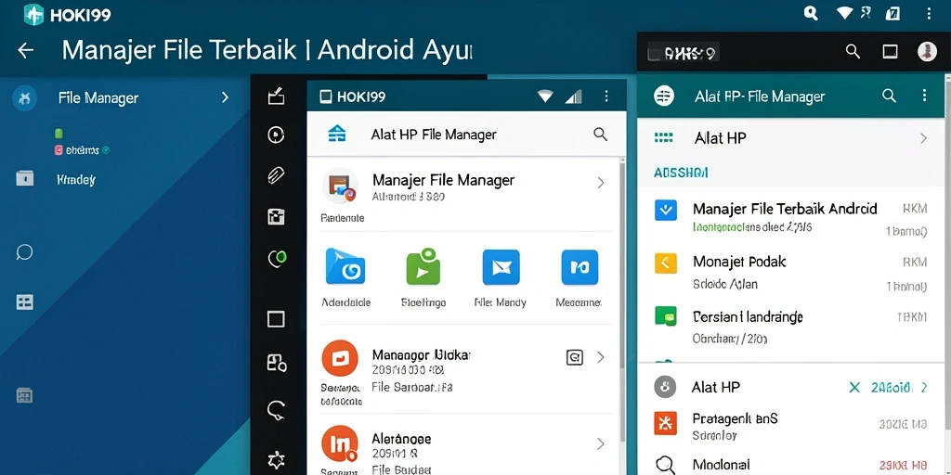
Task: Open the profile avatar in right header
Action: click(927, 52)
